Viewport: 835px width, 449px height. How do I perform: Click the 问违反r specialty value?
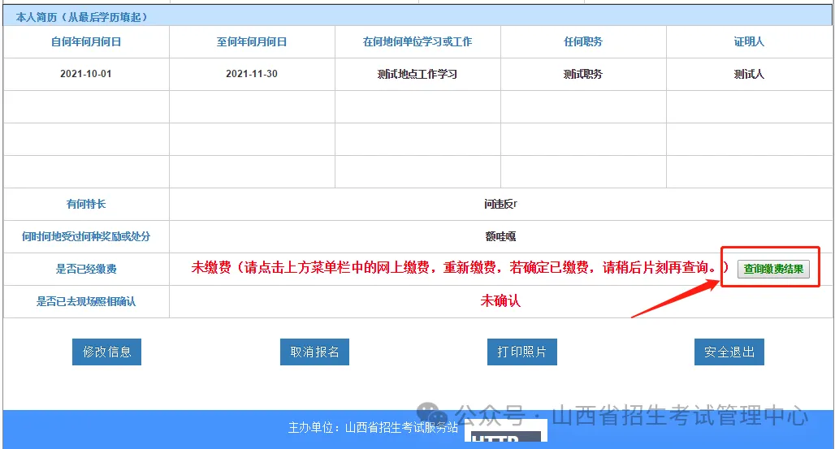point(500,204)
